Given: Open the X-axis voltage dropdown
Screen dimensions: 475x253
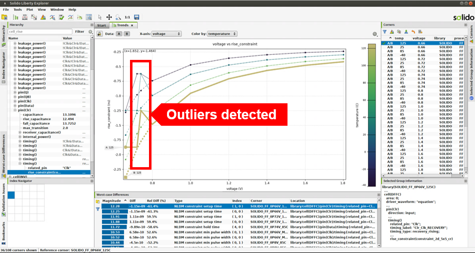Looking at the screenshot, I should pyautogui.click(x=166, y=34).
